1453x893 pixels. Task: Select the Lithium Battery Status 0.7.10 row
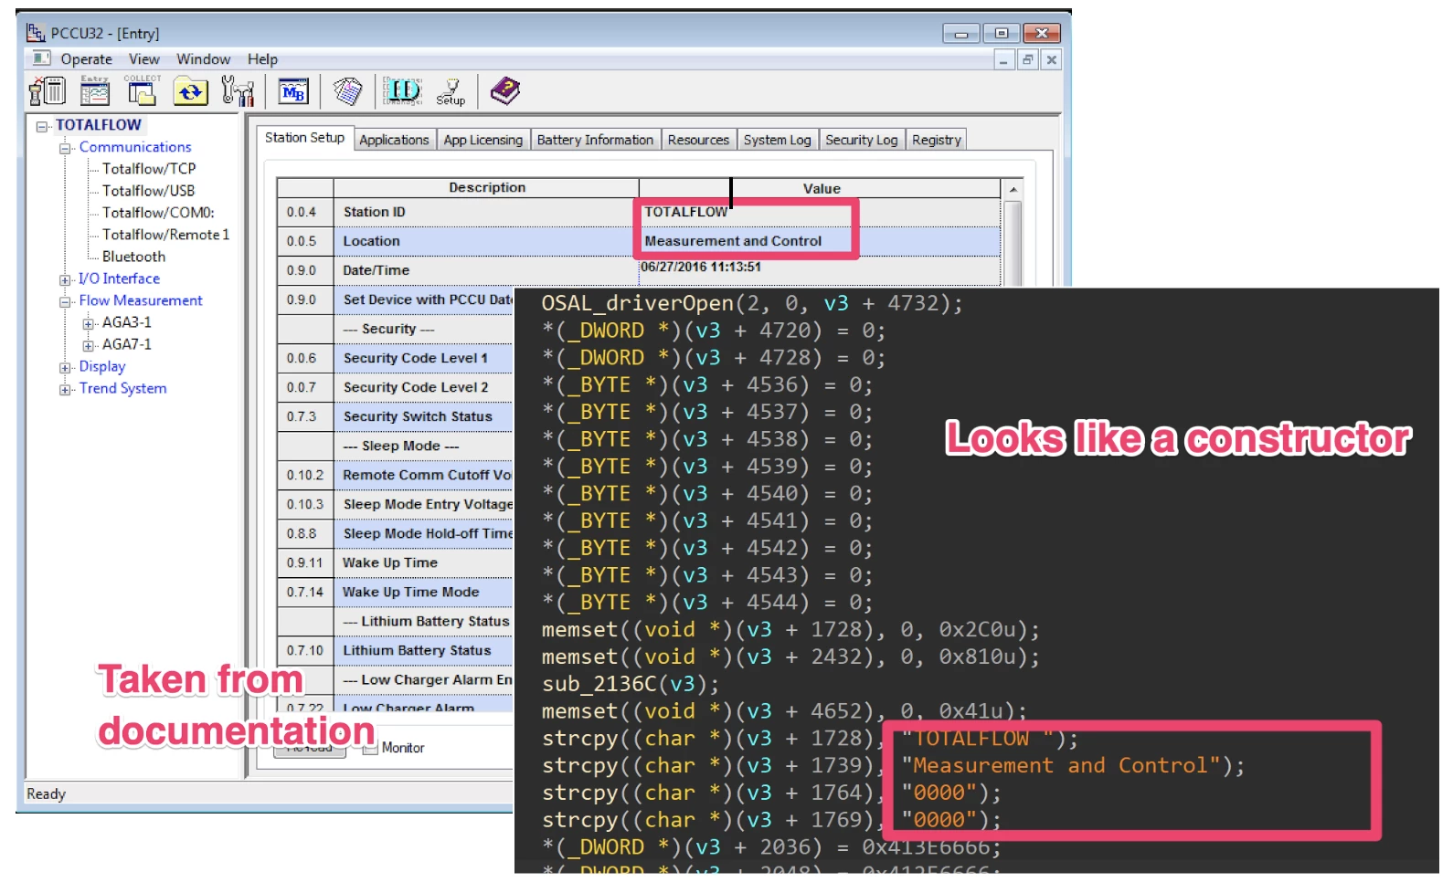396,651
